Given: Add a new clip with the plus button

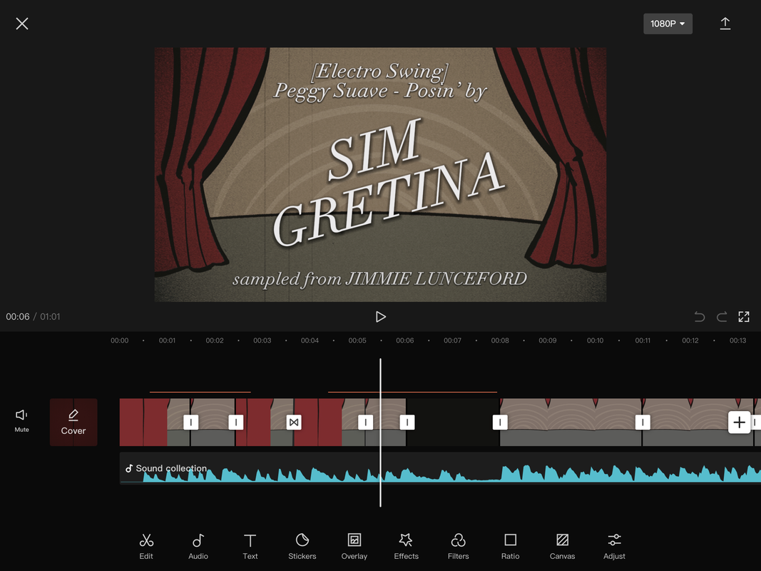Looking at the screenshot, I should 739,422.
